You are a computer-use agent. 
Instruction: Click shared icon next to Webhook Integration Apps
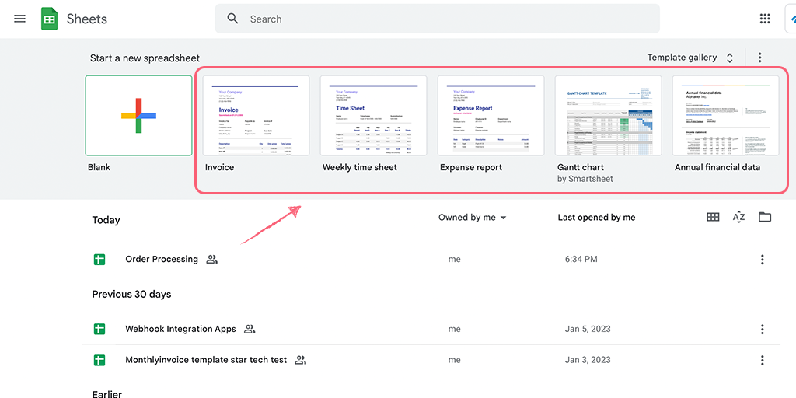click(x=250, y=329)
